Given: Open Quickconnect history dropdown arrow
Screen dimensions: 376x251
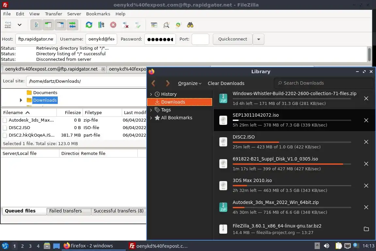Looking at the screenshot, I should pyautogui.click(x=258, y=39).
